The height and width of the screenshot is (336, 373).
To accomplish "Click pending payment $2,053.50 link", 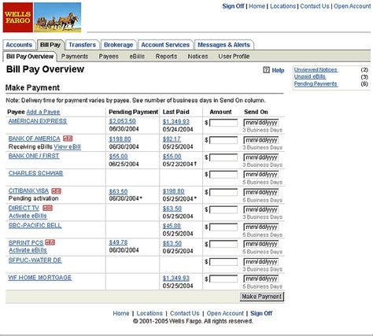I will click(123, 121).
